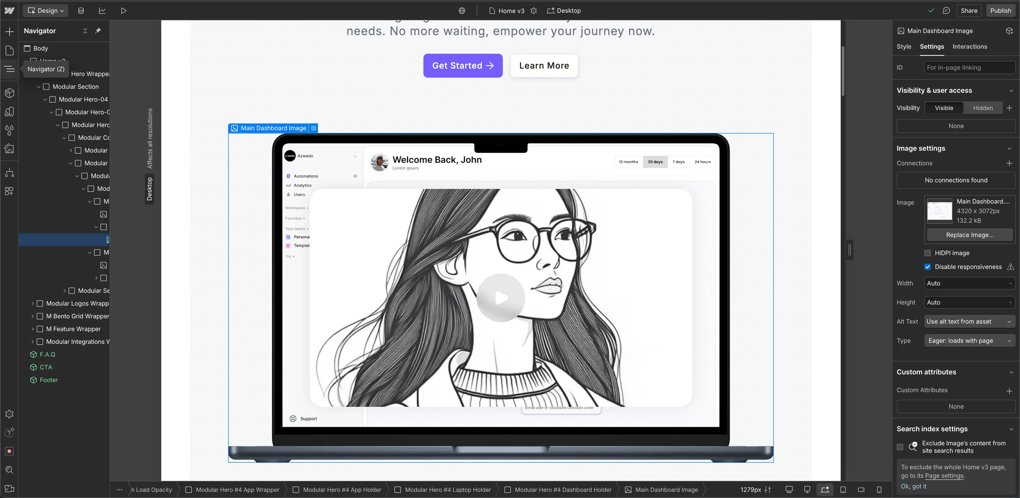Switch to mobile landscape breakpoint icon

click(861, 490)
